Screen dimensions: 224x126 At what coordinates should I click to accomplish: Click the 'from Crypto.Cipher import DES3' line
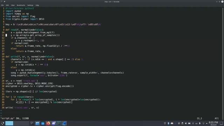pos(25,19)
